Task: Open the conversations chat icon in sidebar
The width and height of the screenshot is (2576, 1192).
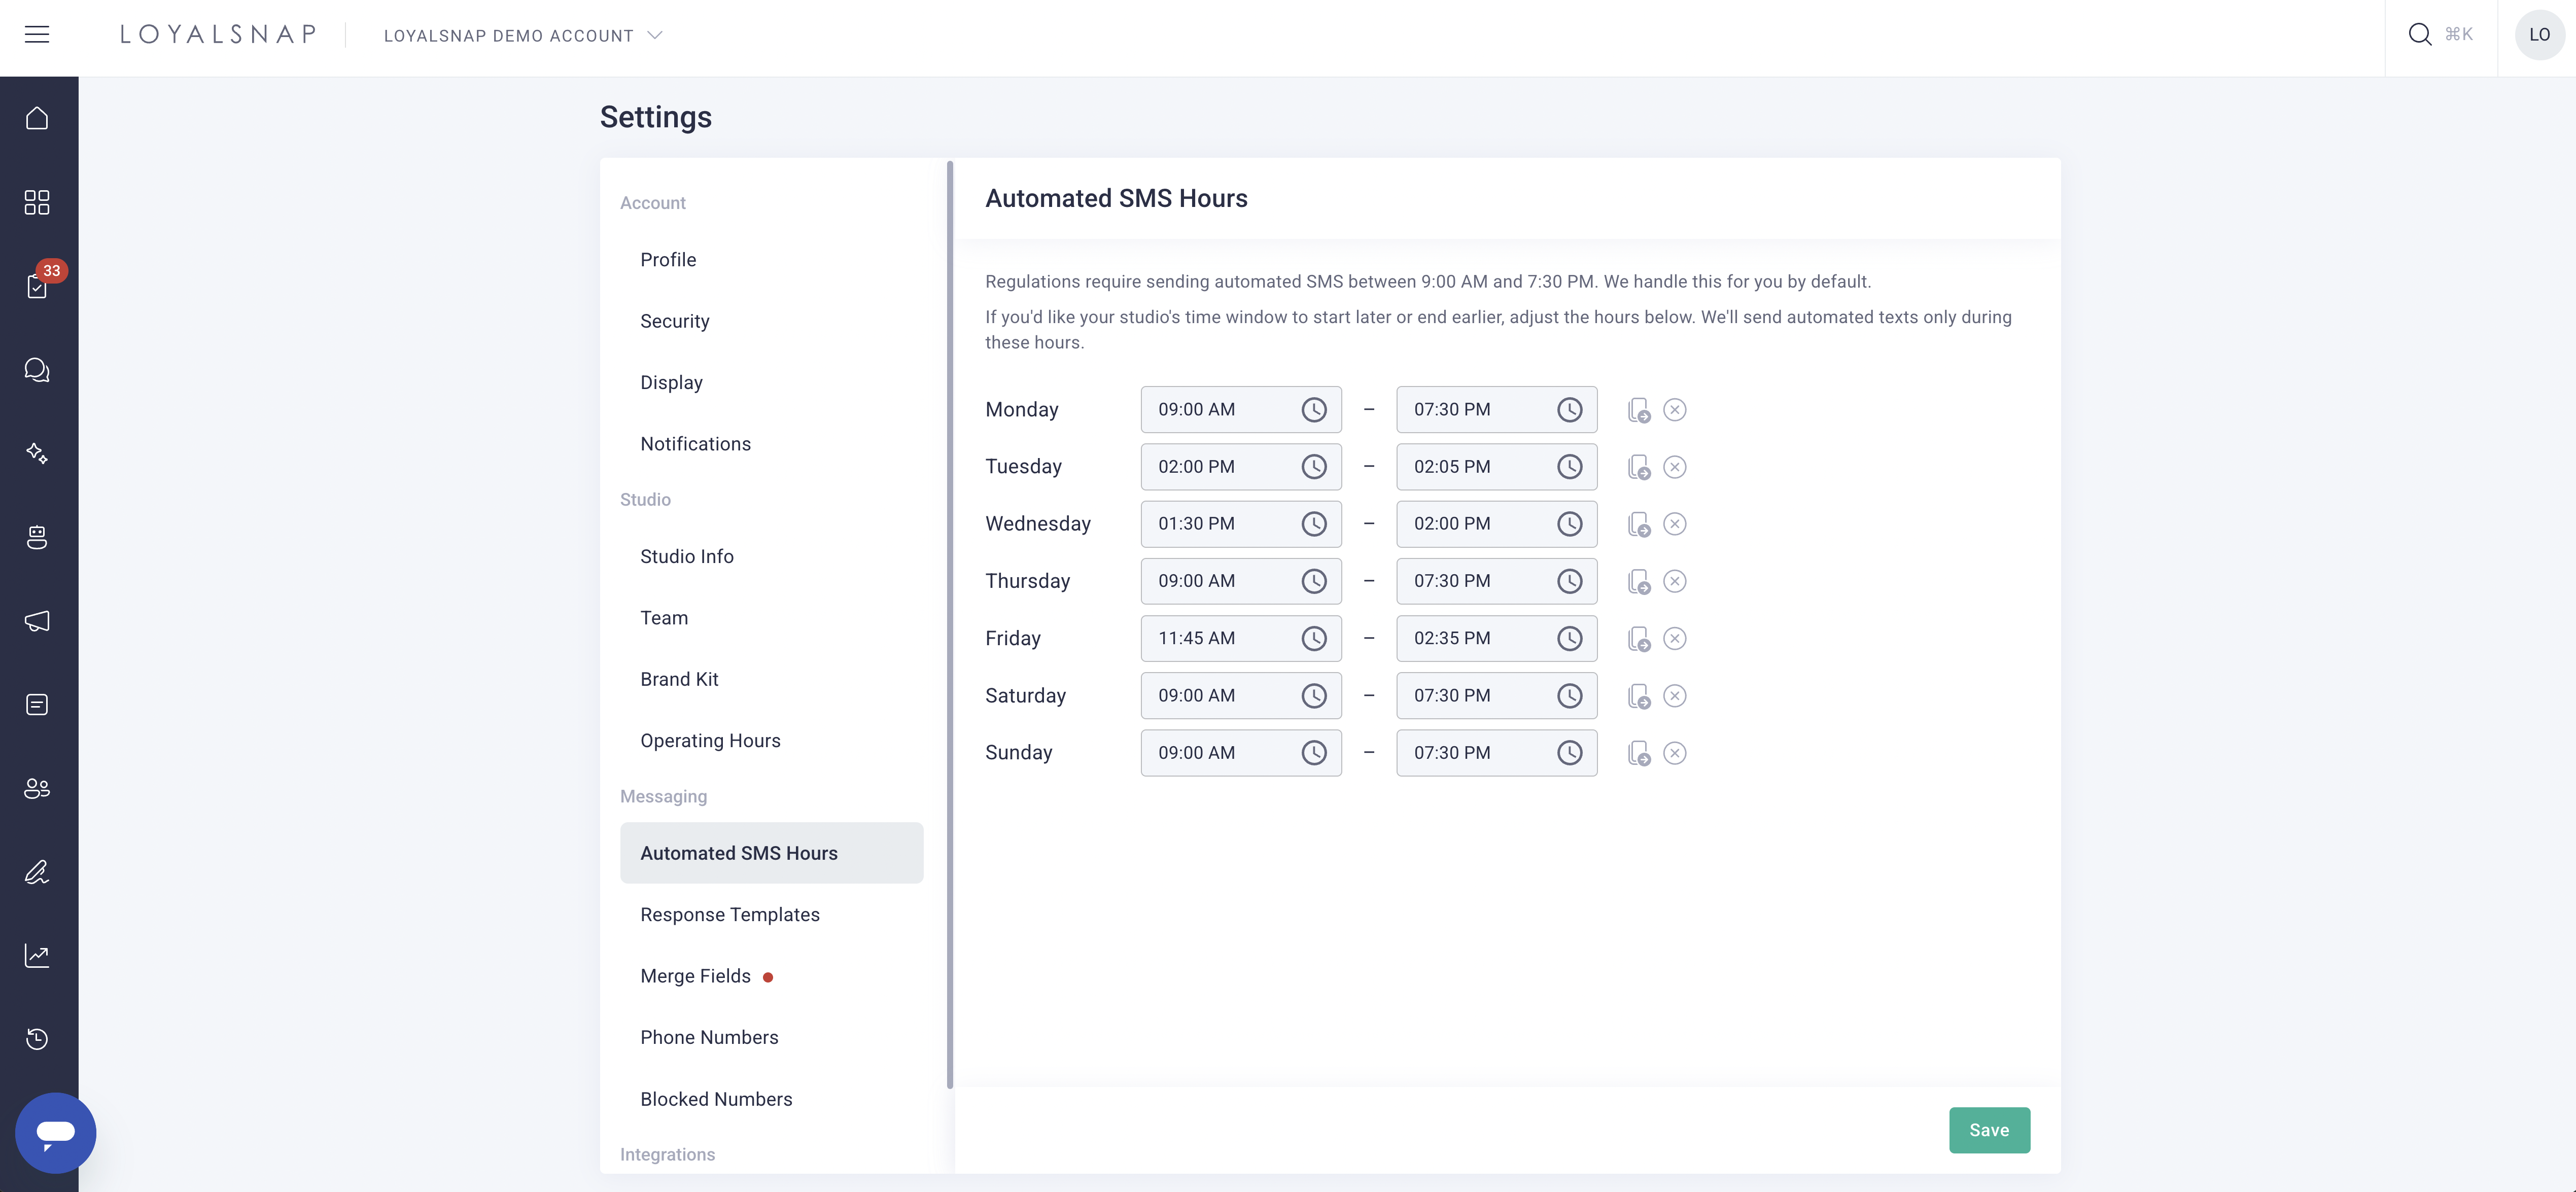Action: tap(37, 370)
